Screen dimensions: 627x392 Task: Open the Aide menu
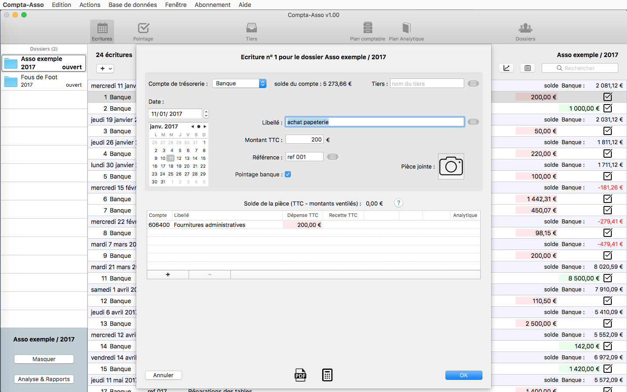coord(245,5)
